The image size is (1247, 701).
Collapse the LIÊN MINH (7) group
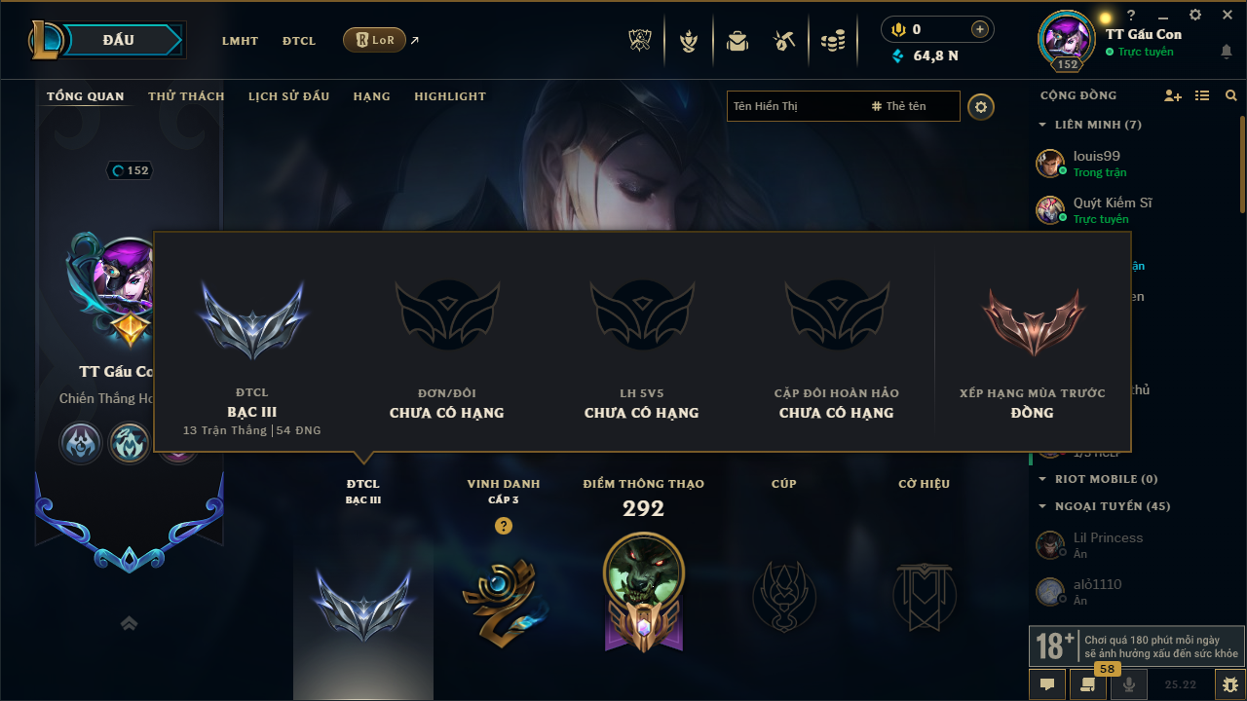pyautogui.click(x=1090, y=125)
